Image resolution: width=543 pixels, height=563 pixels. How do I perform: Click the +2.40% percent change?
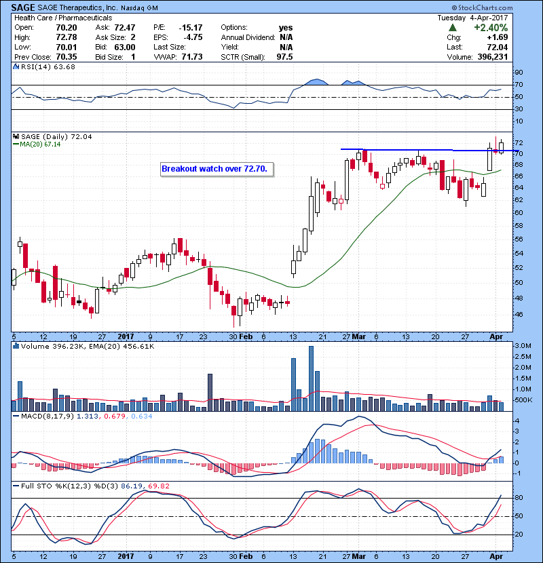coord(491,28)
